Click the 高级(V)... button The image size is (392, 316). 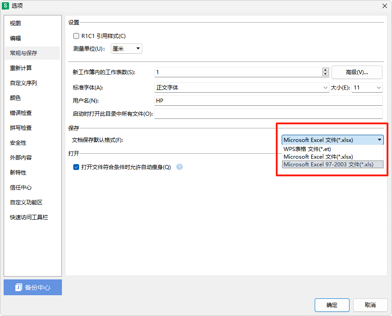pos(357,72)
